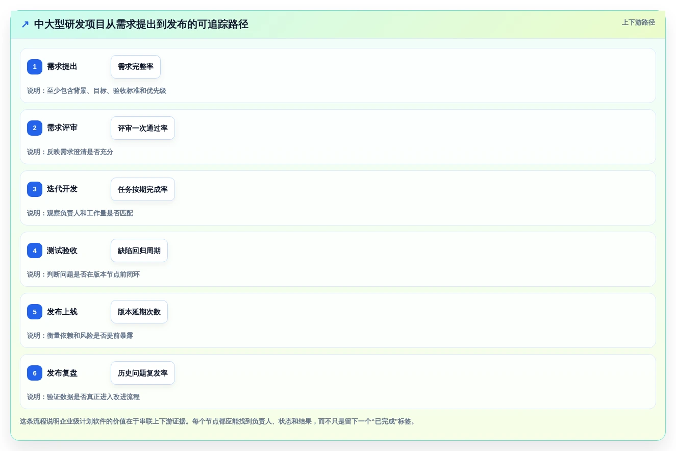
Task: Select the 任务按期完成率 metric chip
Action: pyautogui.click(x=143, y=189)
